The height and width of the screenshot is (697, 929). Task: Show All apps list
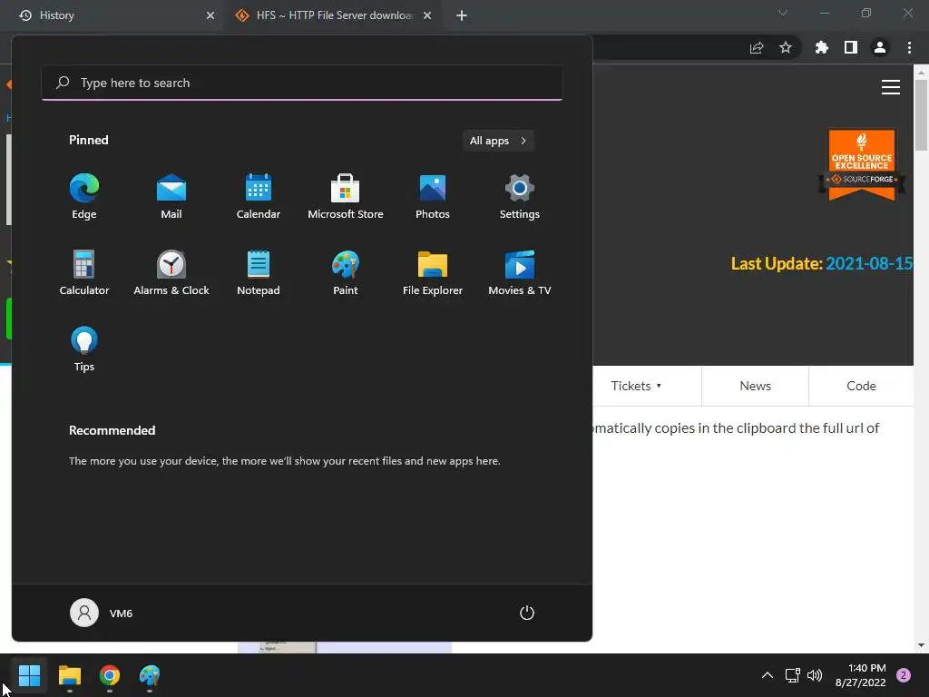[x=498, y=141]
